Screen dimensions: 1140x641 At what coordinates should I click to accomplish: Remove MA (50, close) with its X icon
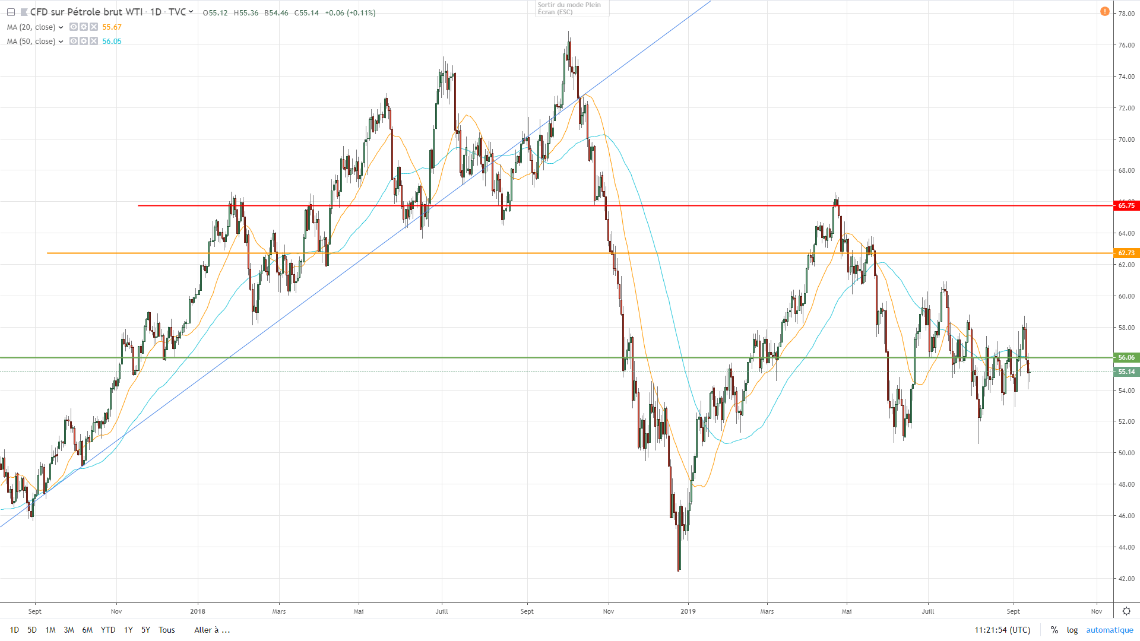tap(94, 41)
